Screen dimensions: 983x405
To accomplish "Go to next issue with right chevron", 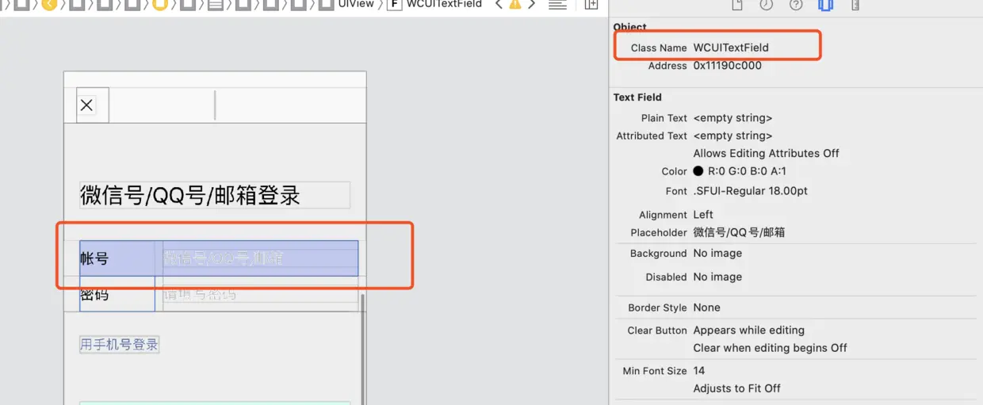I will click(x=531, y=4).
